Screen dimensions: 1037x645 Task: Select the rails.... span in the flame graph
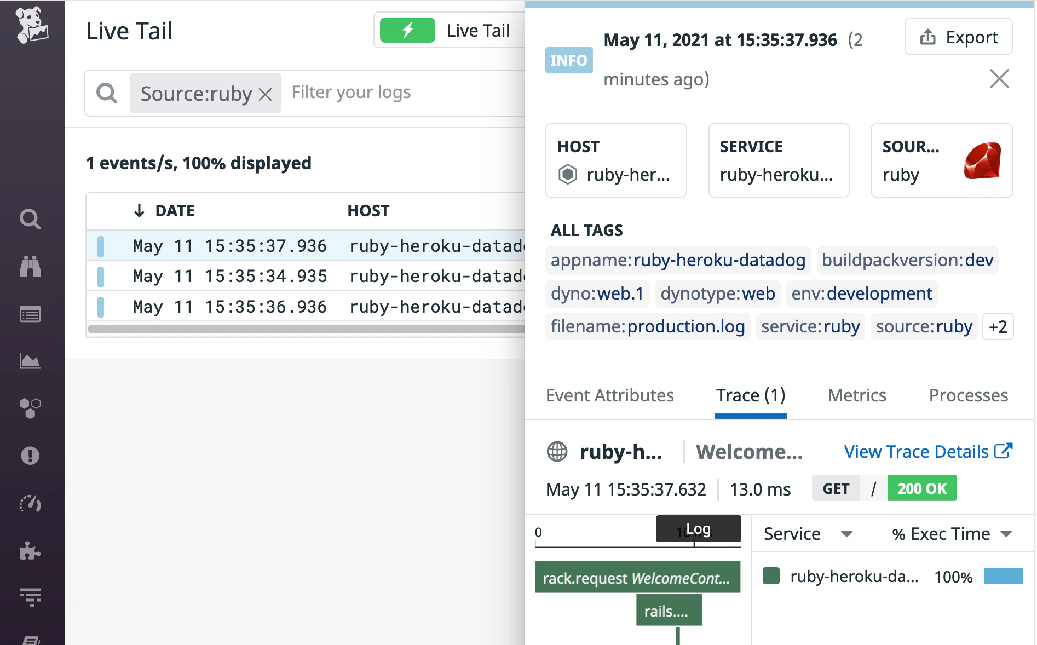(669, 611)
